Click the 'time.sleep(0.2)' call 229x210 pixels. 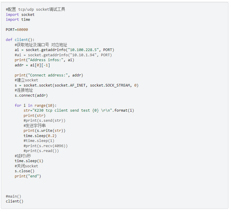click(40, 136)
